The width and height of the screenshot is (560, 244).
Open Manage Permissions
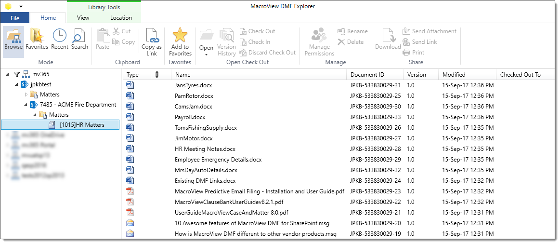(319, 42)
